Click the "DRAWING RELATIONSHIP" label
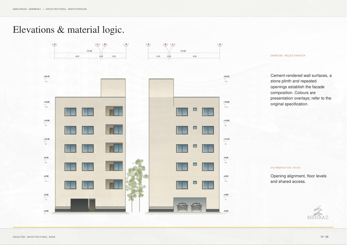This screenshot has width=347, height=245. [x=288, y=55]
